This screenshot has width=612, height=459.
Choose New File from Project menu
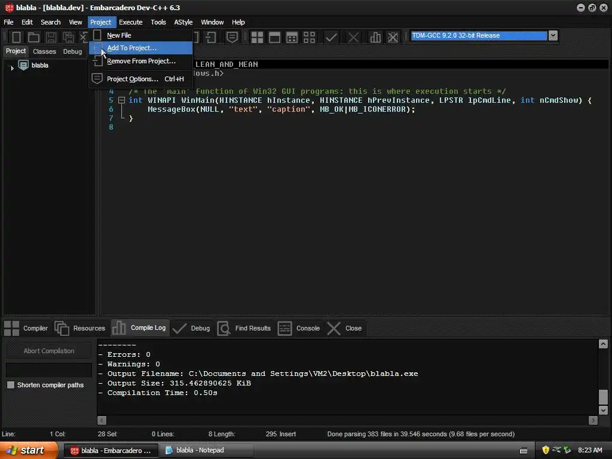click(140, 35)
